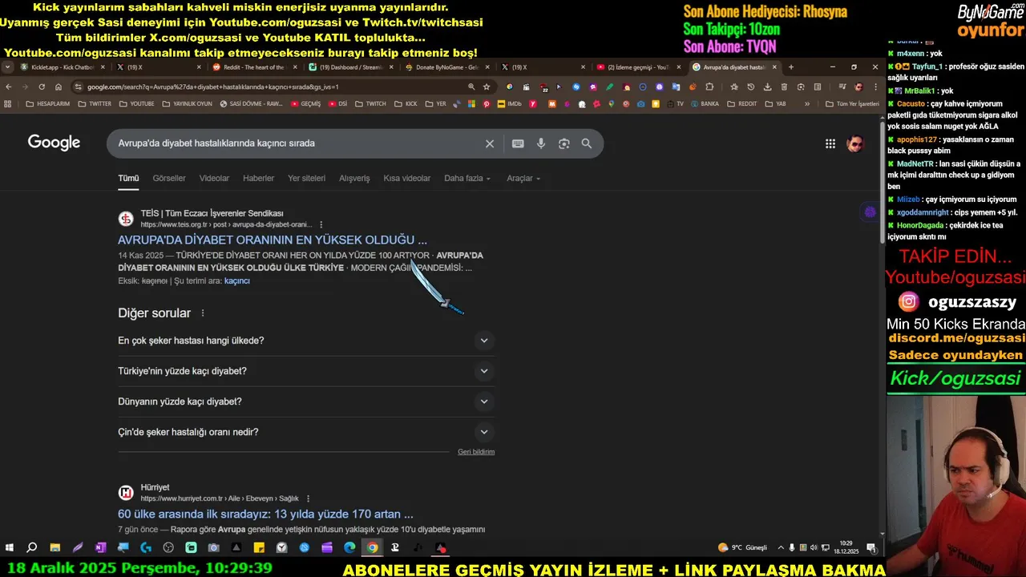1026x577 pixels.
Task: Open File Explorer from taskbar
Action: click(55, 547)
